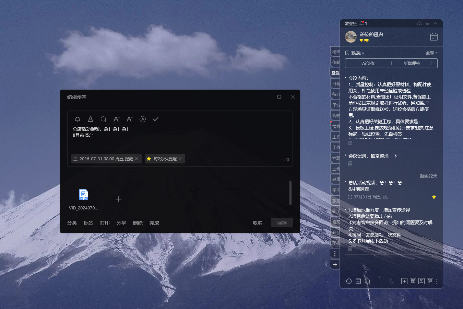Switch to the 传输 side tab
Viewport: 463px width, 309px height.
click(335, 62)
